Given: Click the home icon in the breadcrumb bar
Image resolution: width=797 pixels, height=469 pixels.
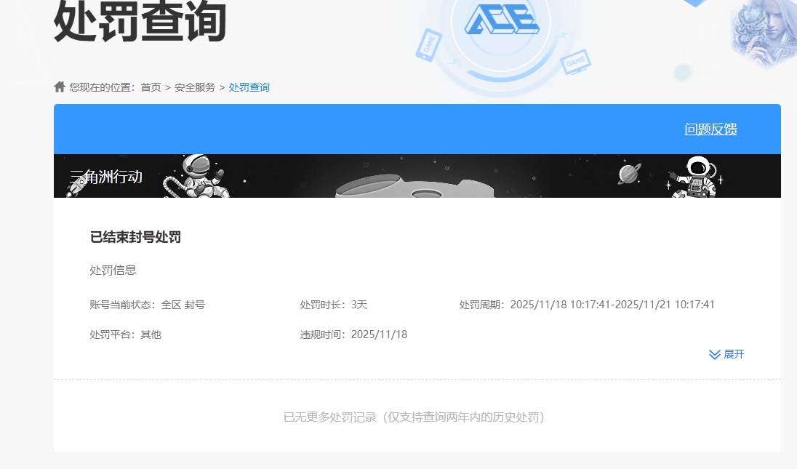Looking at the screenshot, I should point(59,87).
